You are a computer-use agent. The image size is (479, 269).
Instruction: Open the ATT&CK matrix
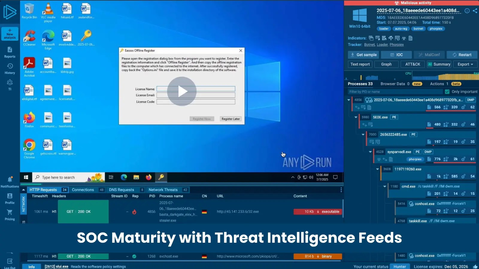413,64
